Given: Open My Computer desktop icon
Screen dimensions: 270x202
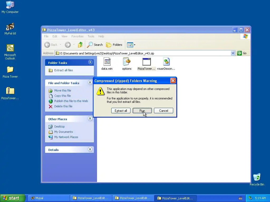Looking at the screenshot, I should [10, 7].
